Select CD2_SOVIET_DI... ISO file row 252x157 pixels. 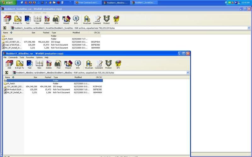click(x=51, y=42)
